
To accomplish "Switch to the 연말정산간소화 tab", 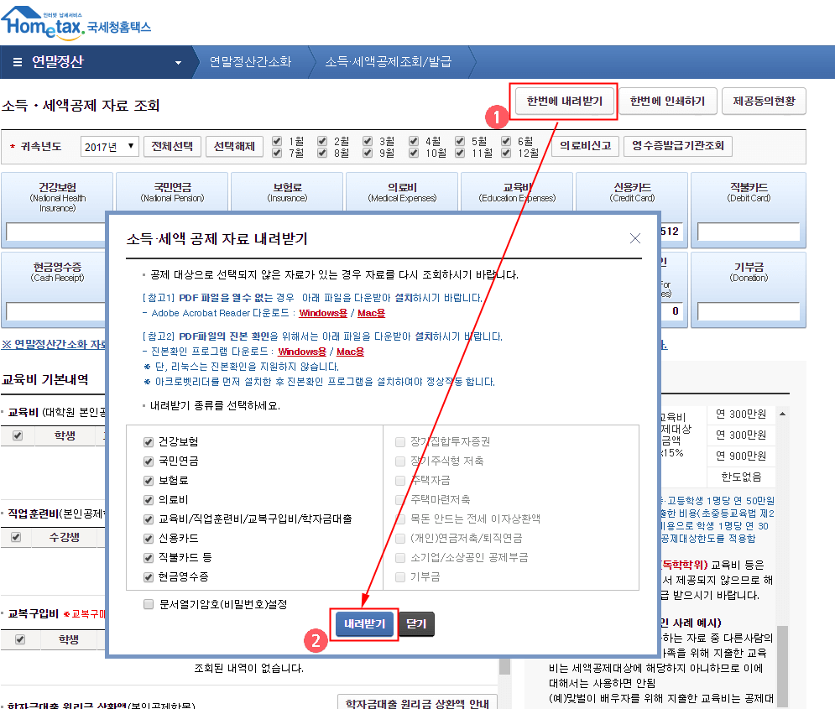I will pyautogui.click(x=248, y=61).
